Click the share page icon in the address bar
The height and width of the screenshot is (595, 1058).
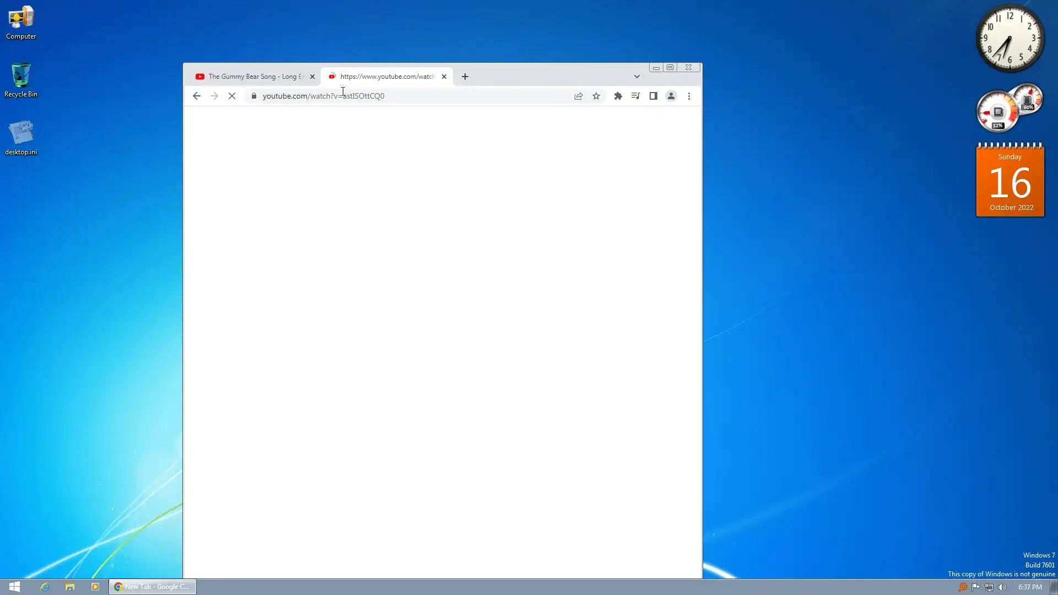[x=578, y=96]
